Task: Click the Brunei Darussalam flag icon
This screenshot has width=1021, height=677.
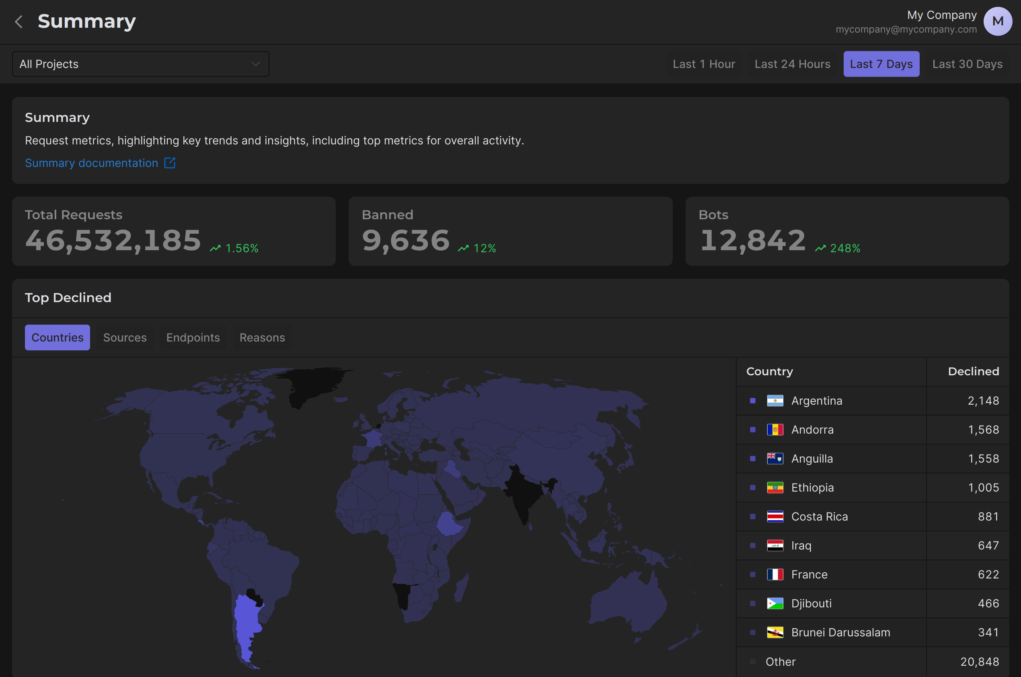Action: tap(774, 632)
